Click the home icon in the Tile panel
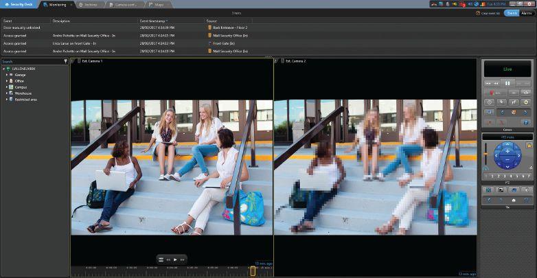This screenshot has width=537, height=278. [x=514, y=200]
